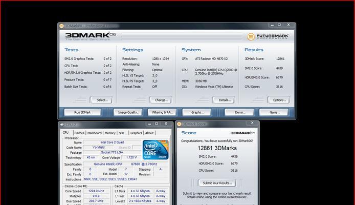Image resolution: width=355 pixels, height=205 pixels.
Task: Click the Package field 'Socket 775 LGA'
Action: pos(113,152)
